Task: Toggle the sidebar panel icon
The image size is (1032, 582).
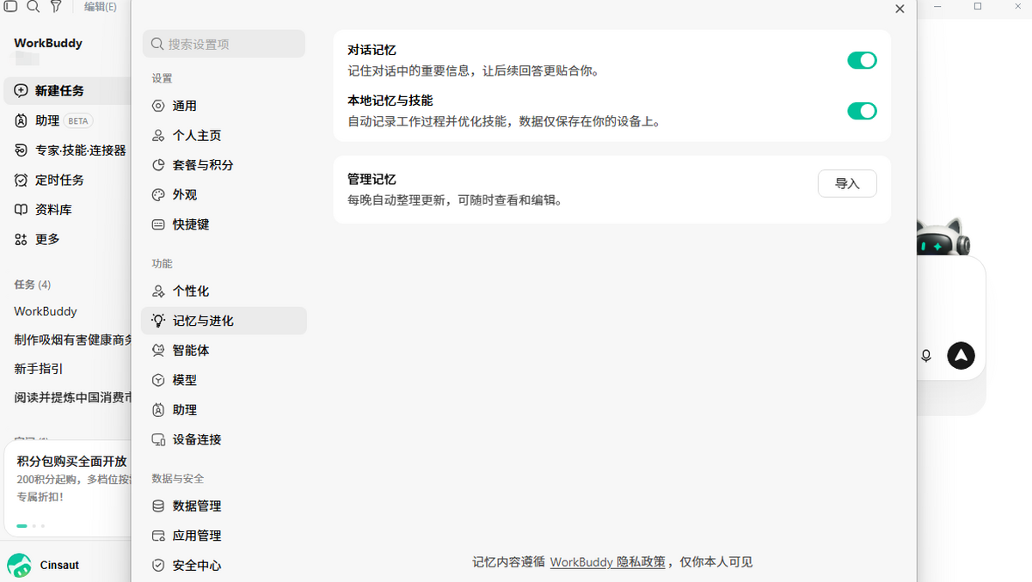Action: (11, 7)
